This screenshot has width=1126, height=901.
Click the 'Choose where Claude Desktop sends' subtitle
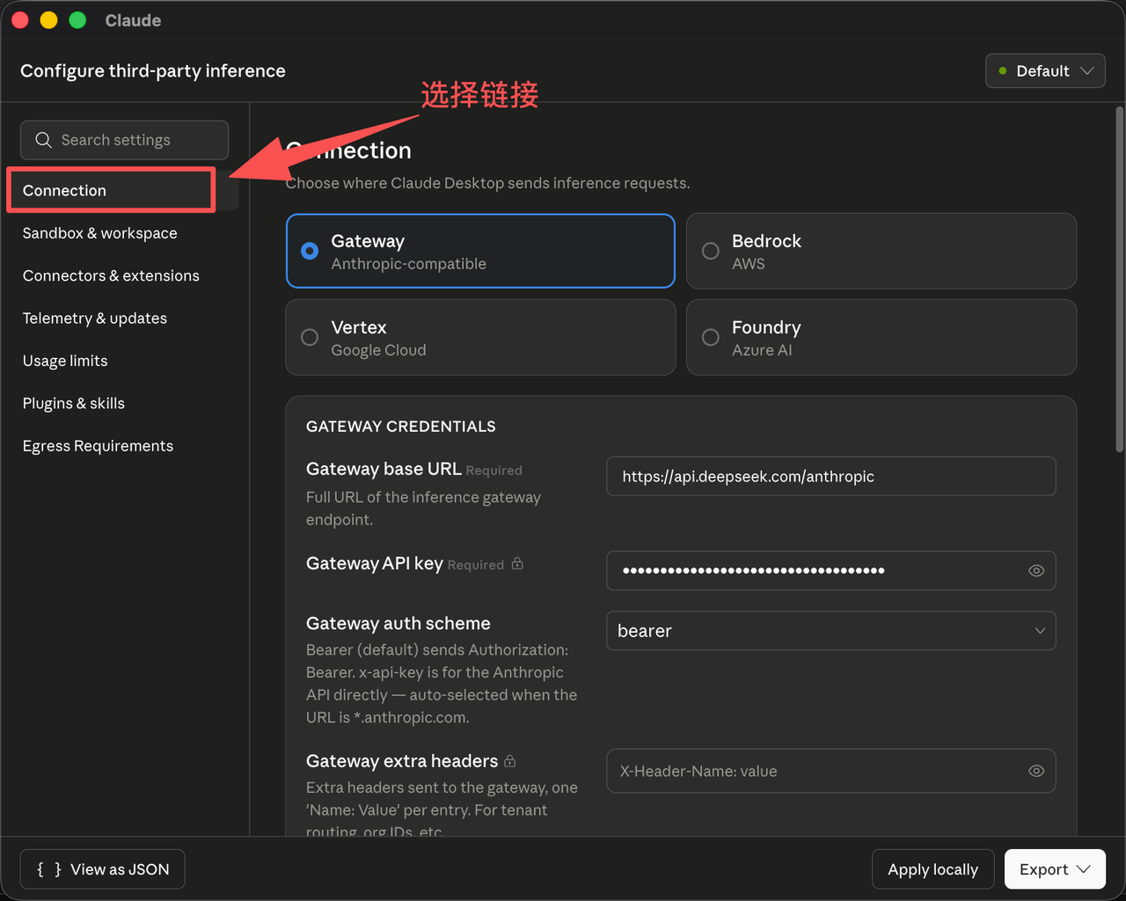tap(488, 183)
